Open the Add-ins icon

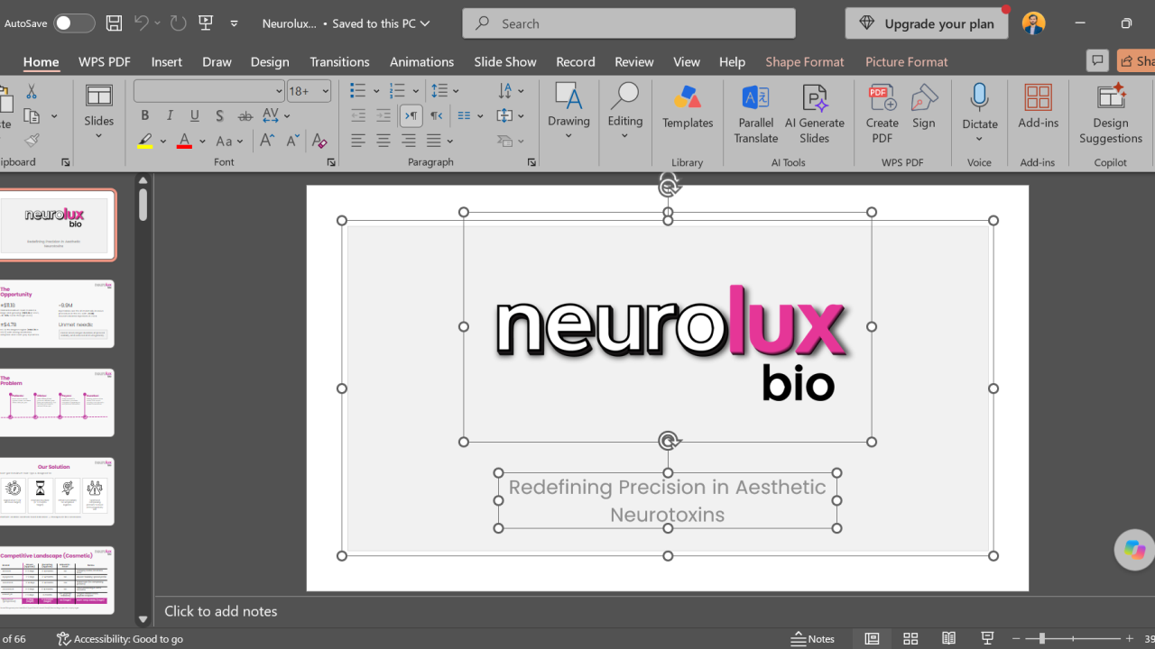click(1039, 106)
